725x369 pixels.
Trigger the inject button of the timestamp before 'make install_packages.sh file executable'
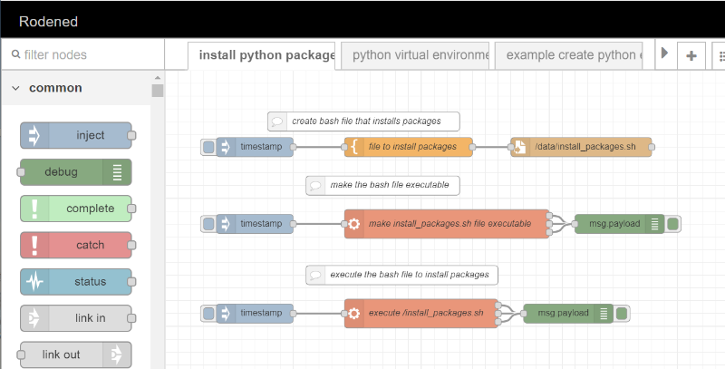[208, 224]
